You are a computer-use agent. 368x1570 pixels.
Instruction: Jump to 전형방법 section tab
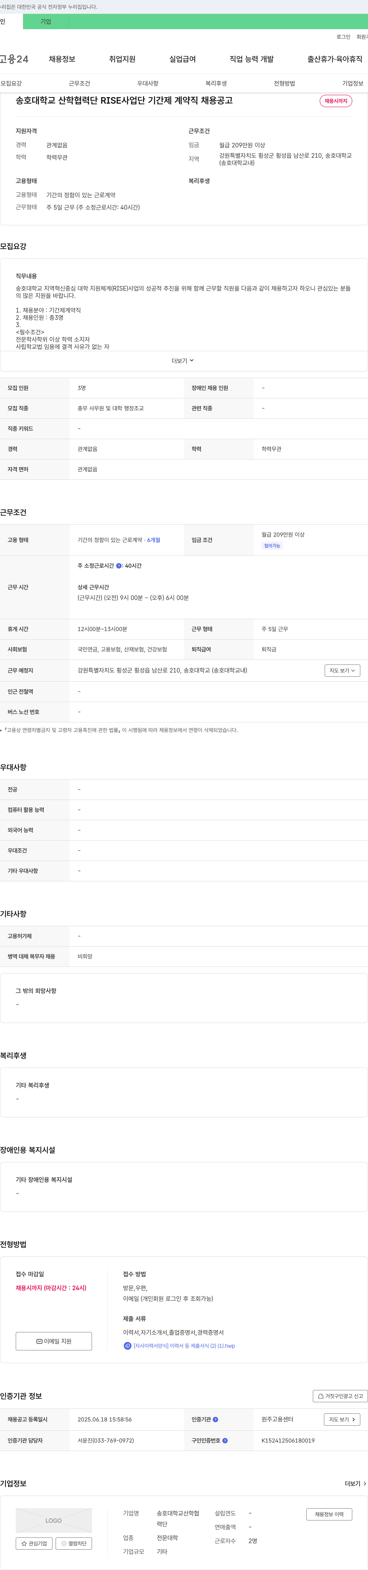coord(284,84)
